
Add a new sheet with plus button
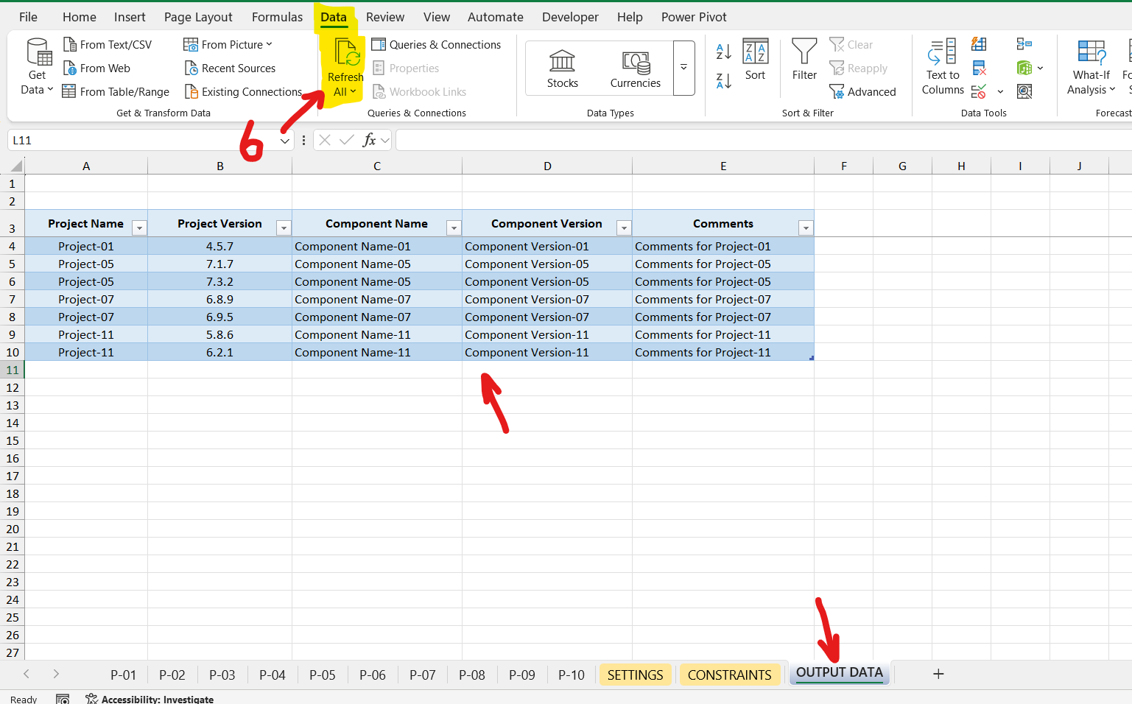tap(938, 674)
